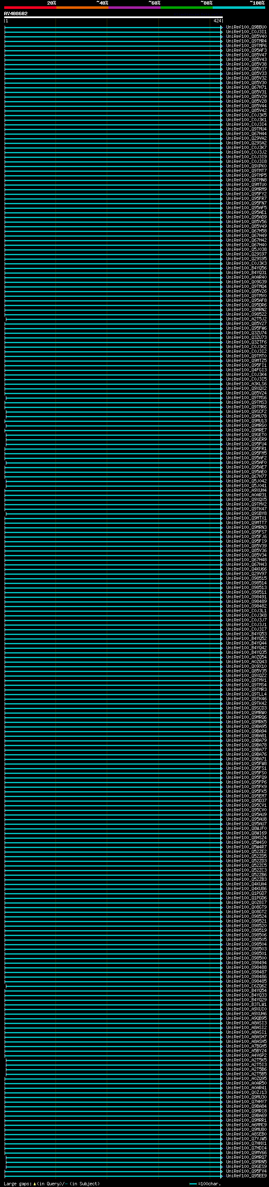The height and width of the screenshot is (1187, 269).
Task: Open hit label UniRef100_Q29VA2
Action: pos(246,138)
